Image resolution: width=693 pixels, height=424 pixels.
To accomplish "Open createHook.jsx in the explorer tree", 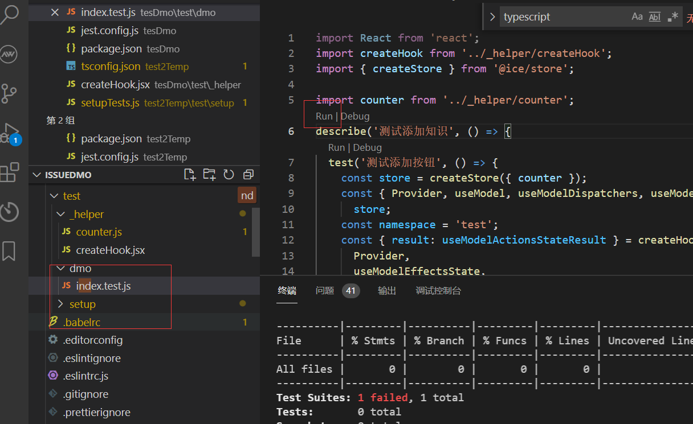I will coord(144,250).
